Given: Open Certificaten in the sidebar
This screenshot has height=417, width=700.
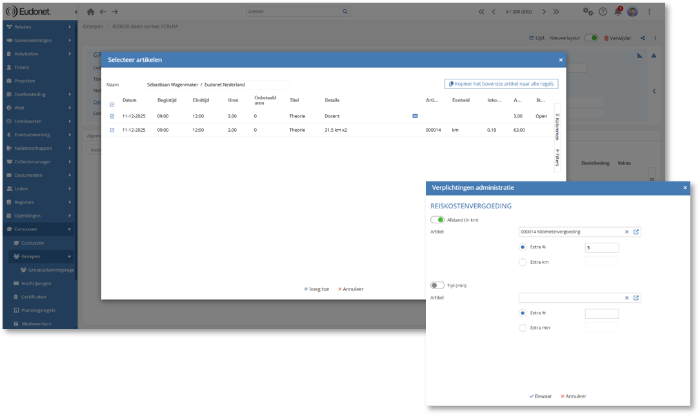Looking at the screenshot, I should click(x=34, y=297).
